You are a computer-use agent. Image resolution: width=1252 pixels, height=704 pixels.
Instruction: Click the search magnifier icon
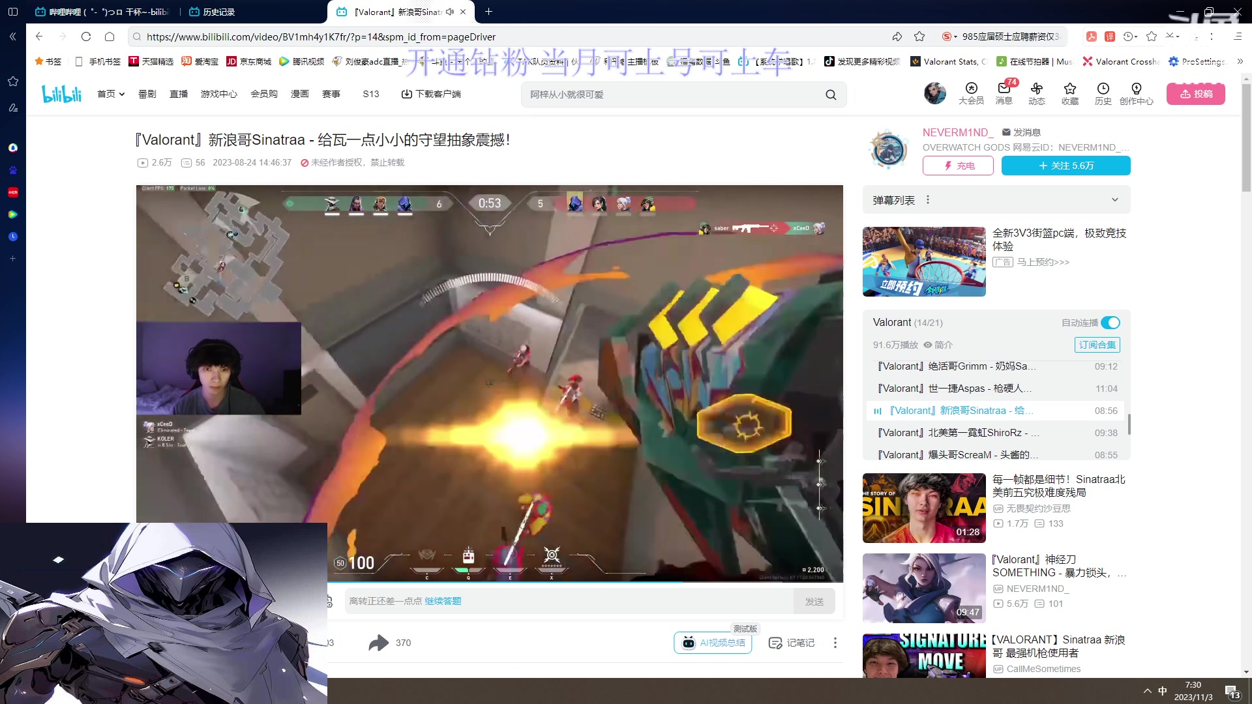point(830,95)
